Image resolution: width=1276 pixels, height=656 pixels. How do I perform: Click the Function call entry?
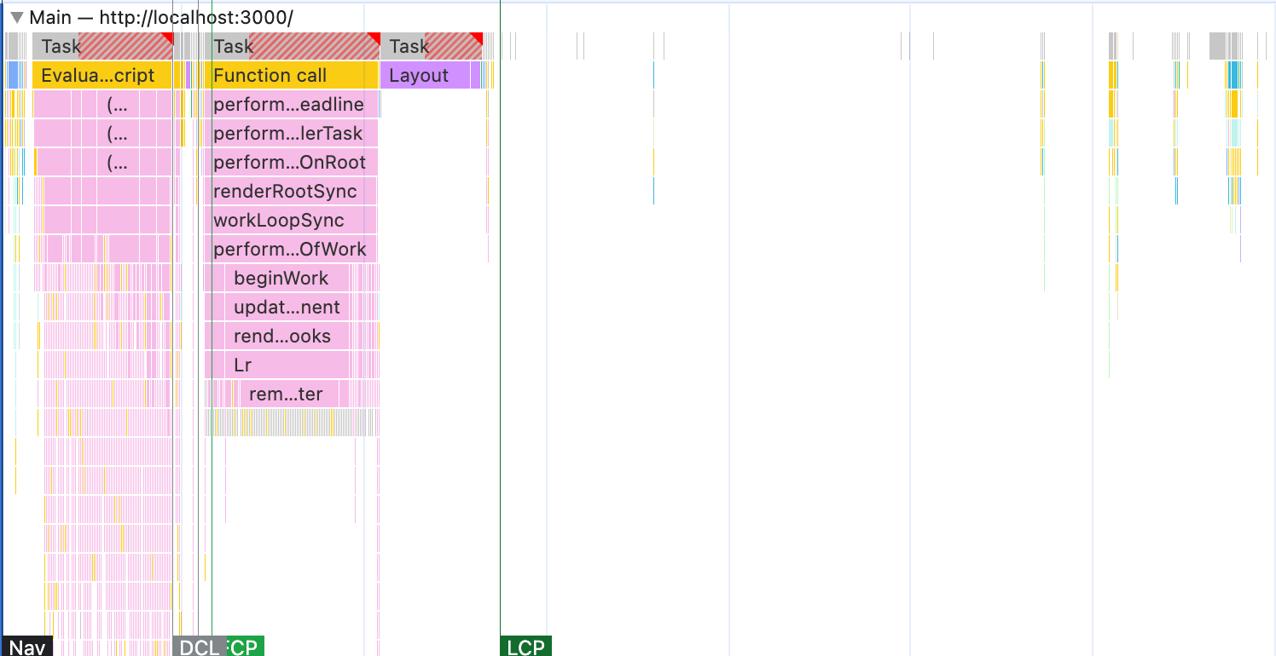(x=269, y=75)
